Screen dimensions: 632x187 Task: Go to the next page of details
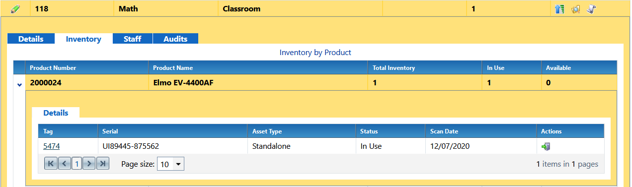pos(89,164)
